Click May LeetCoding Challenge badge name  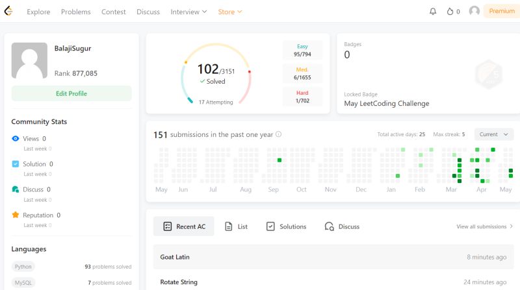tap(386, 103)
